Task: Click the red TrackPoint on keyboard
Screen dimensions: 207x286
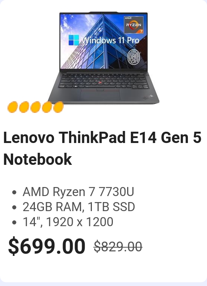Action: point(100,82)
